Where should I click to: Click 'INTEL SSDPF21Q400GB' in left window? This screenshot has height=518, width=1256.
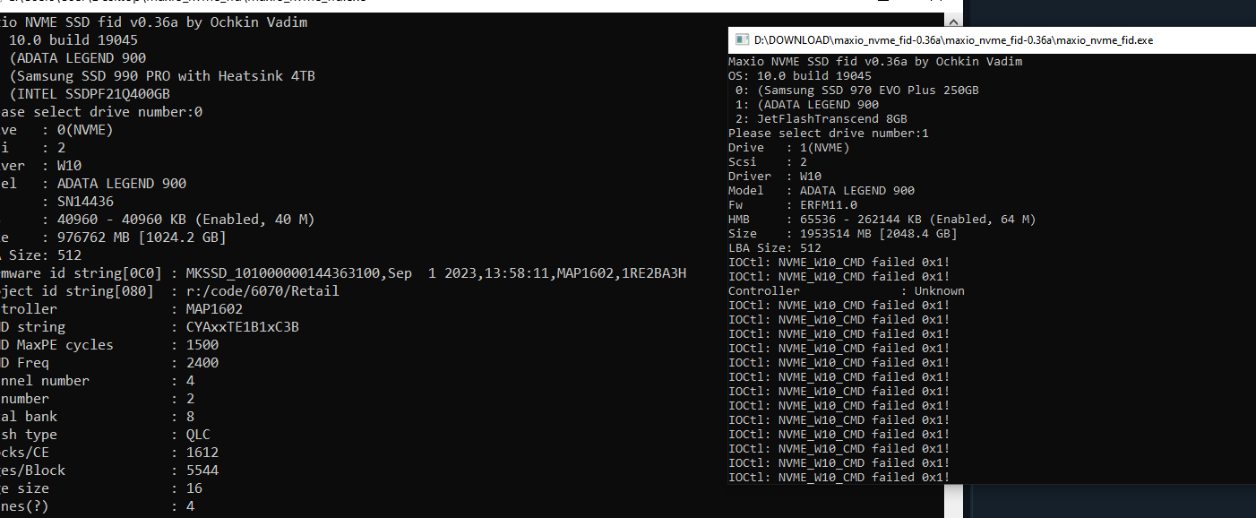tap(93, 94)
